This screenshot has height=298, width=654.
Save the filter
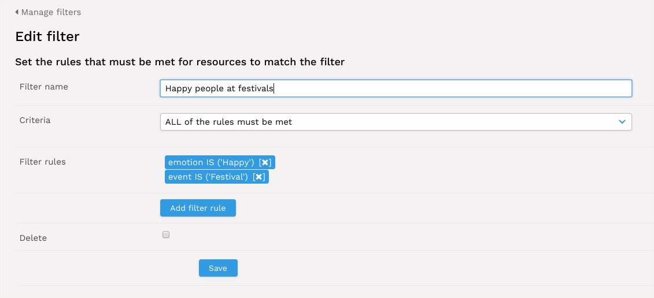click(x=218, y=268)
